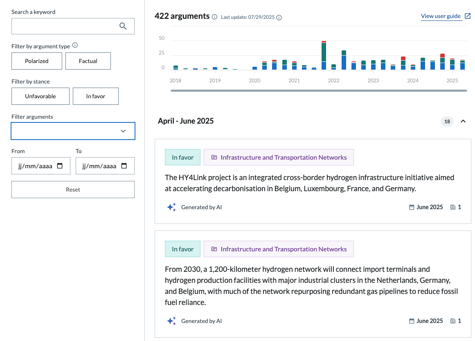Click document count icon on HY4Link argument
This screenshot has width=475, height=341.
point(453,207)
